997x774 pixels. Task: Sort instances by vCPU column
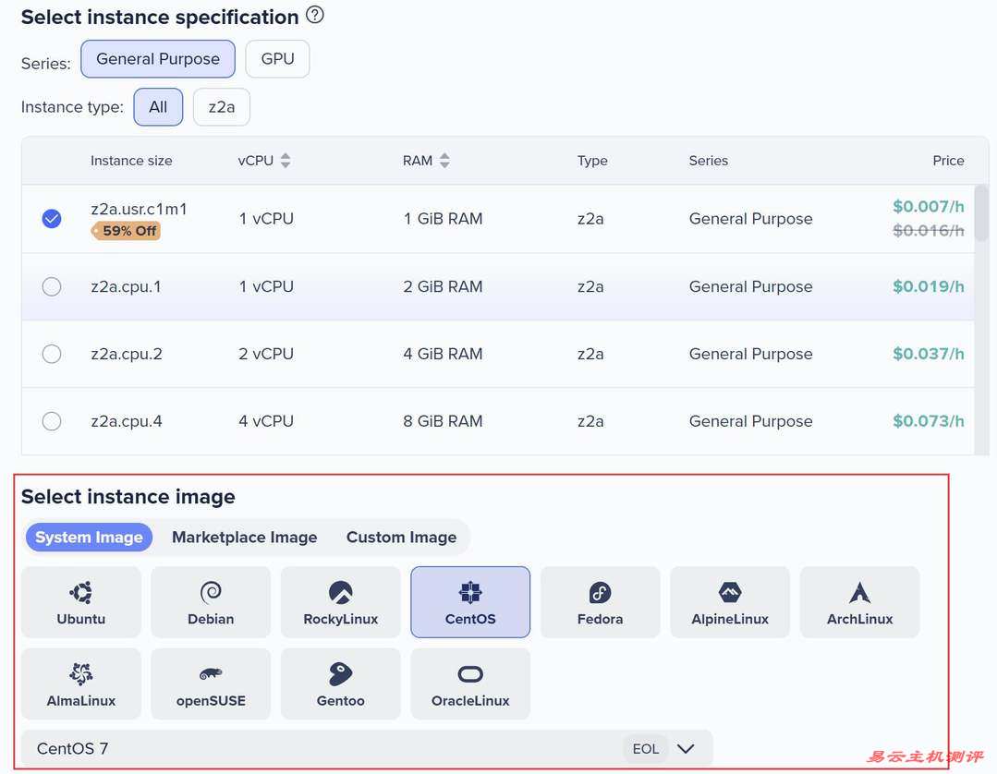point(286,161)
